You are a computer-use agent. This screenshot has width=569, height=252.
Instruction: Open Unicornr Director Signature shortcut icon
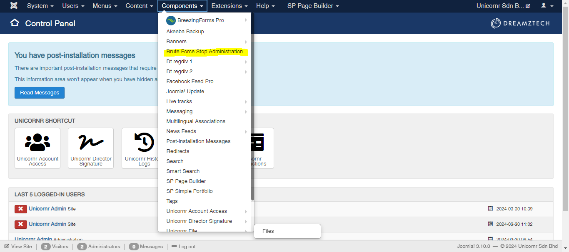pos(91,148)
